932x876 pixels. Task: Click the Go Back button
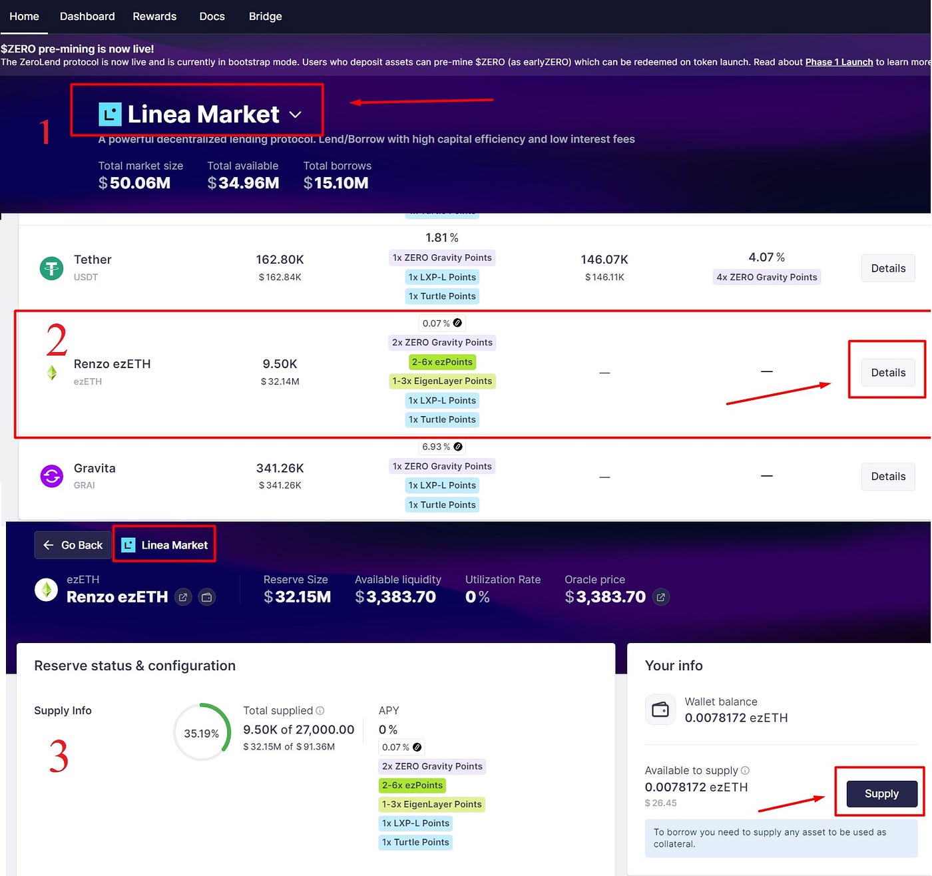click(73, 545)
